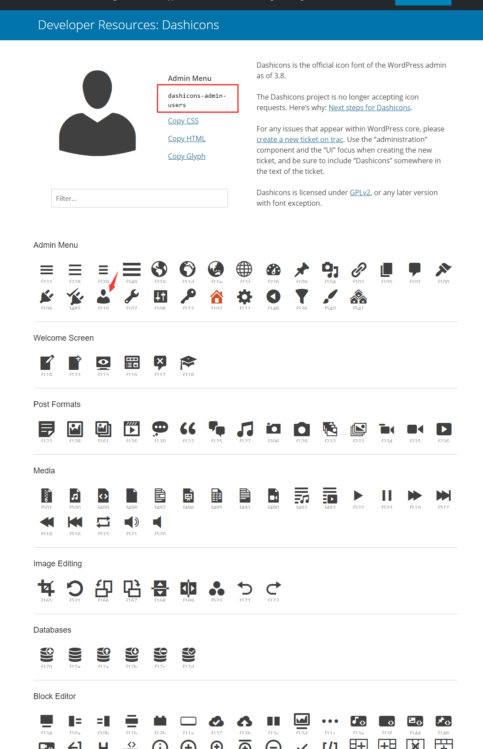Click the music note audio icon
483x749 pixels.
click(245, 429)
